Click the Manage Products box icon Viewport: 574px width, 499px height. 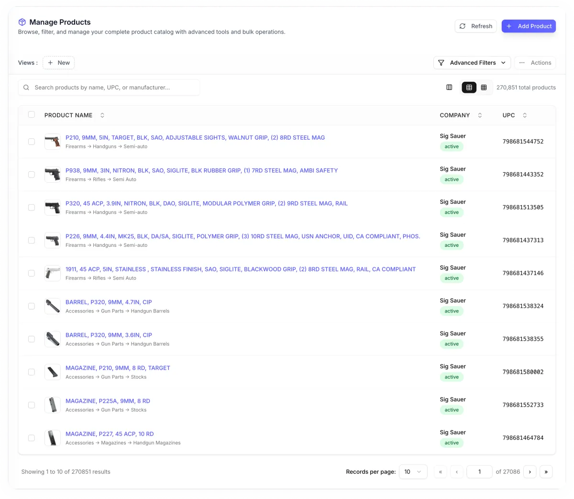pos(22,22)
